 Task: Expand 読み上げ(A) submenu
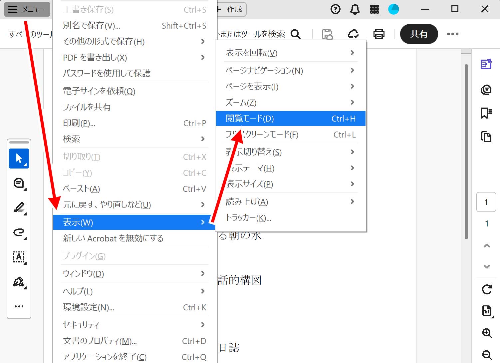click(x=291, y=201)
